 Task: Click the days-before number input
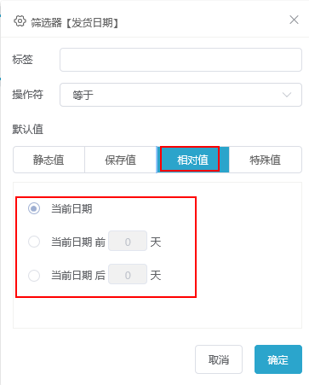click(128, 241)
